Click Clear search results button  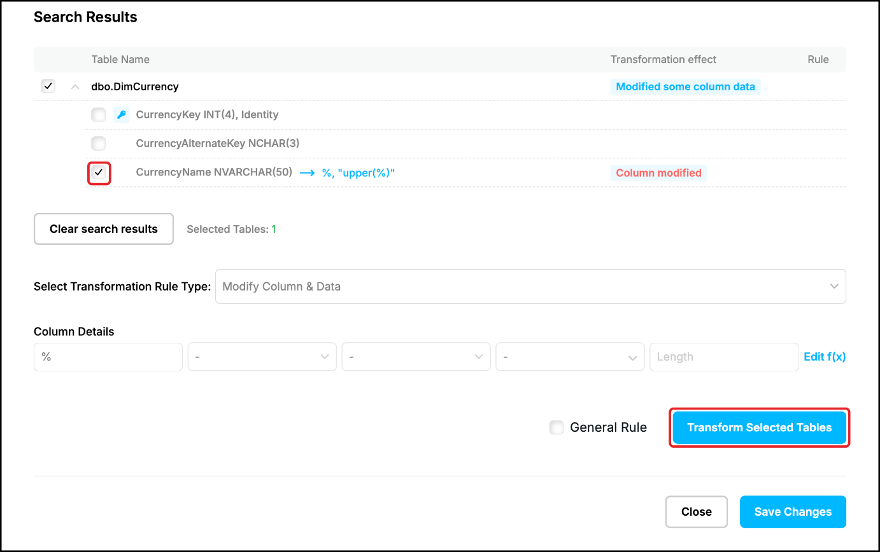click(104, 229)
